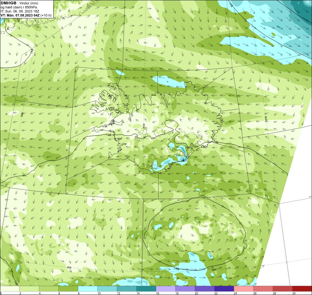The height and width of the screenshot is (295, 312).
Task: Click the lavender 16–18 m/s legend swatch
Action: click(166, 289)
